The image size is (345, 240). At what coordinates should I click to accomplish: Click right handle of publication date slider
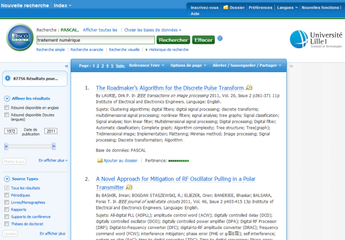coord(54,146)
